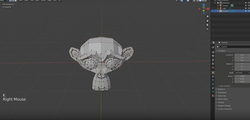Click the zoom magnifier icon in viewport

[x=207, y=17]
